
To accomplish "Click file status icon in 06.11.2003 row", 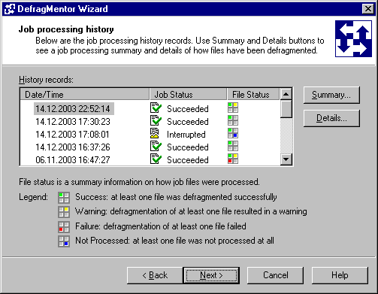I will point(233,159).
